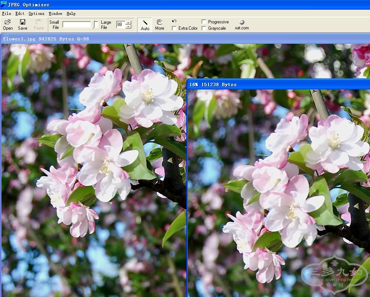Image resolution: width=370 pixels, height=297 pixels.
Task: Open the Window menu
Action: coord(55,13)
